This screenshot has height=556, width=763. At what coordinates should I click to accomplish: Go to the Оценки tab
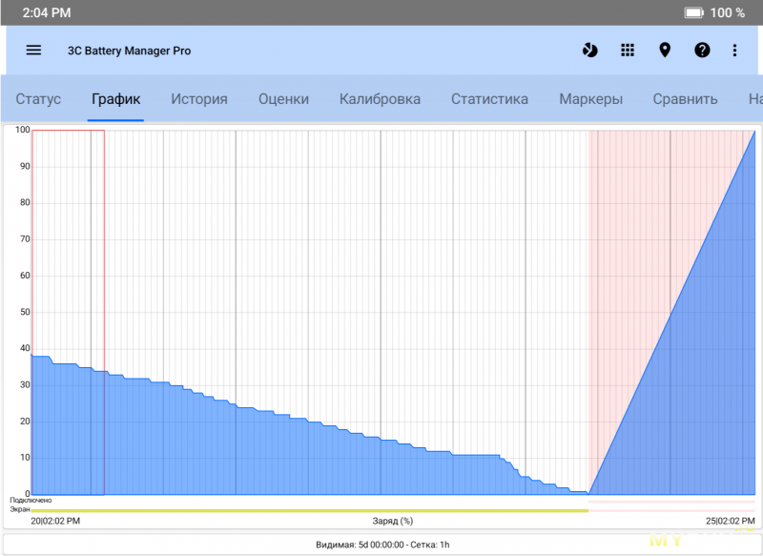[283, 99]
